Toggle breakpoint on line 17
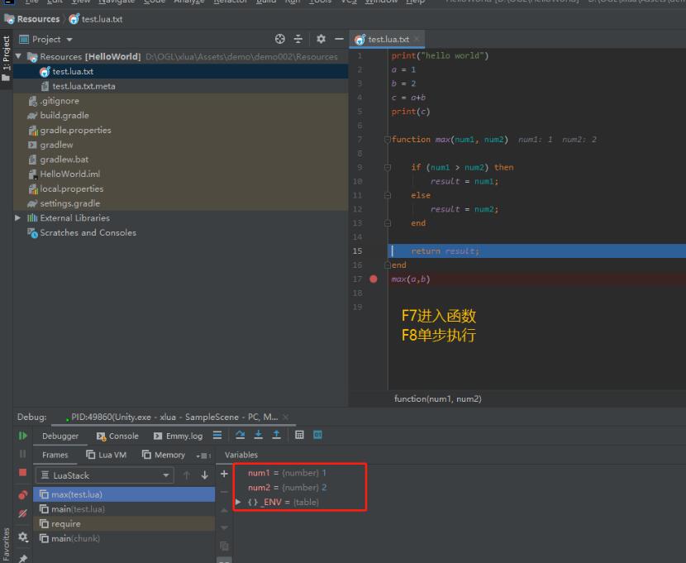686x563 pixels. [374, 279]
